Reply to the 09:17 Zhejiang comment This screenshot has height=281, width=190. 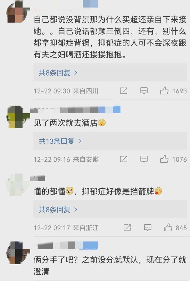pyautogui.click(x=148, y=228)
